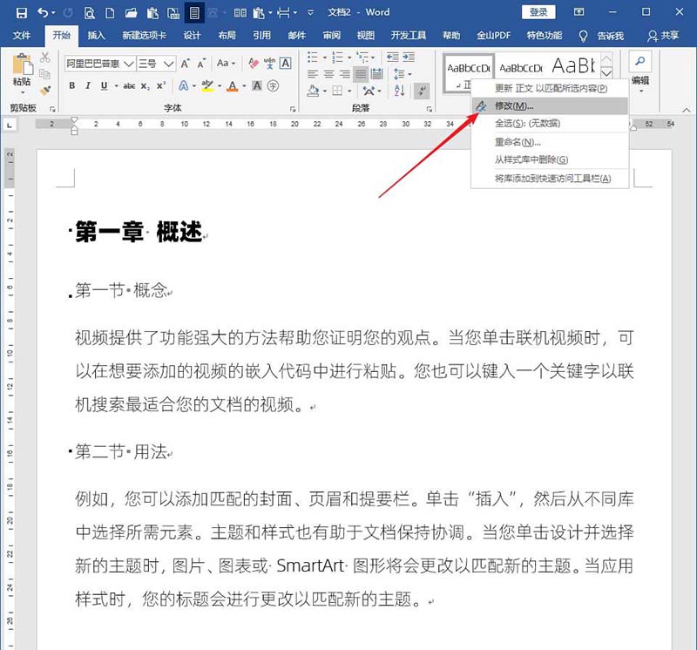Toggle center paragraph alignment

[x=328, y=73]
